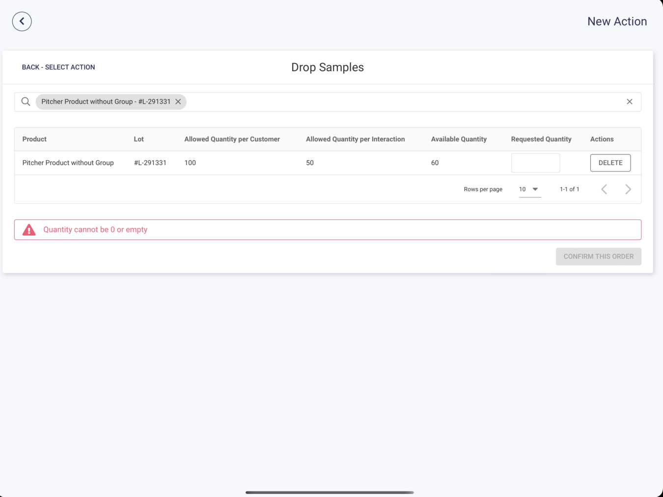Click the Product column header
This screenshot has height=497, width=663.
(34, 139)
